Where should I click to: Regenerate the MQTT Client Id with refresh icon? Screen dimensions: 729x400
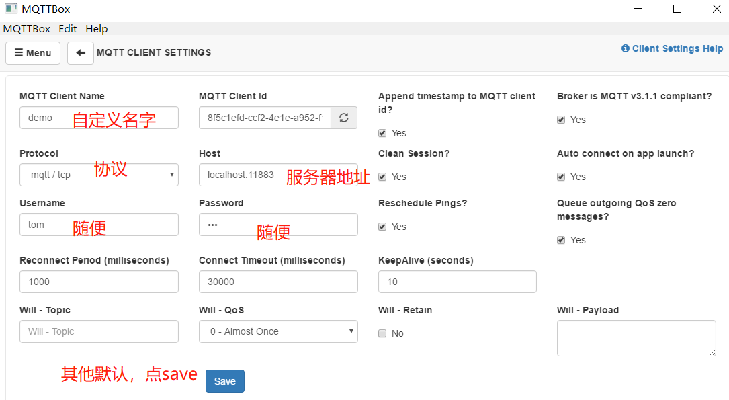pyautogui.click(x=344, y=118)
